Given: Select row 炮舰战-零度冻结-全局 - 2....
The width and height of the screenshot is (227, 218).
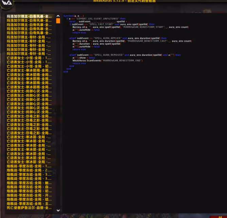Looking at the screenshot, I should pos(29,170).
